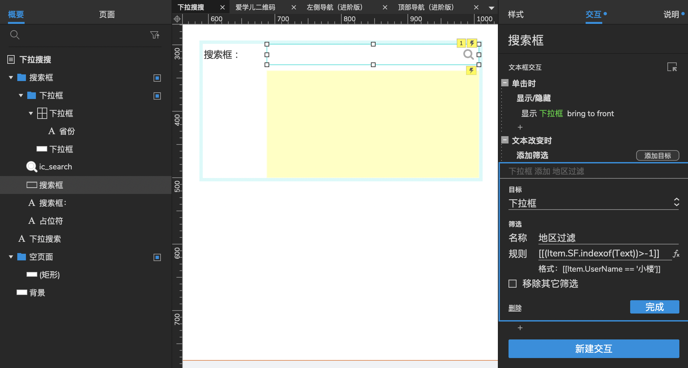Click lightning badge on yellow dropdown panel
This screenshot has width=688, height=368.
tap(471, 70)
